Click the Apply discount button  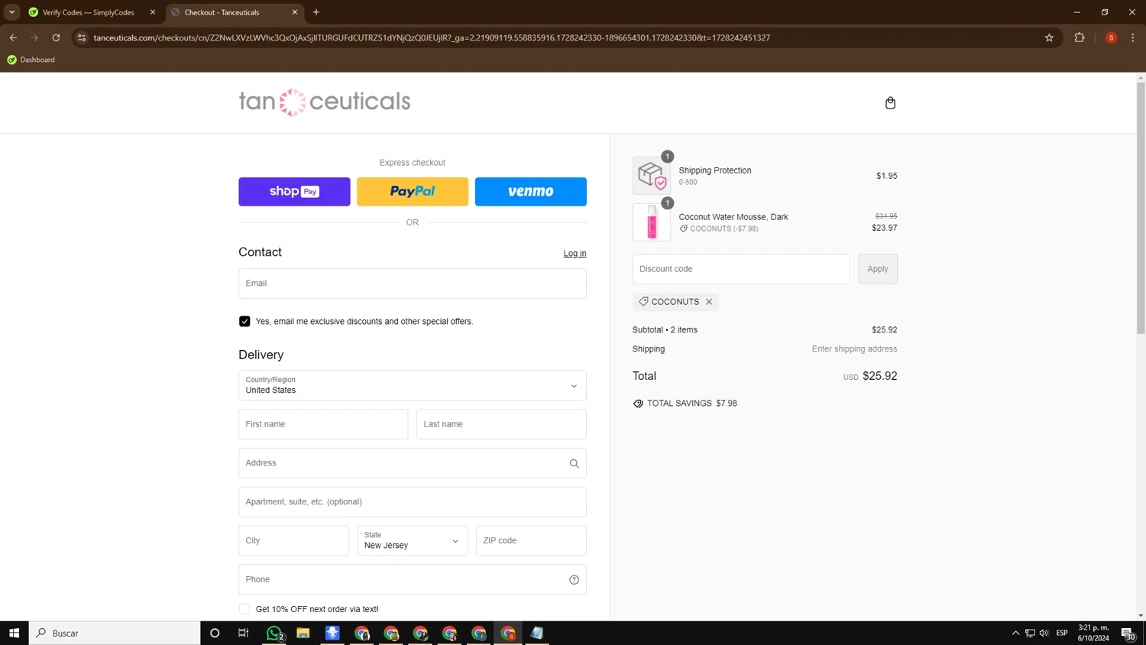(x=878, y=269)
